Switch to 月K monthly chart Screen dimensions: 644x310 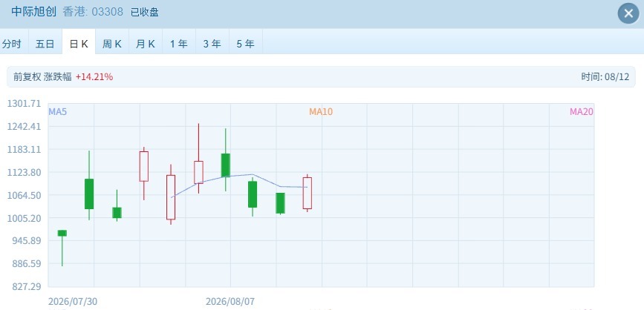(x=146, y=44)
